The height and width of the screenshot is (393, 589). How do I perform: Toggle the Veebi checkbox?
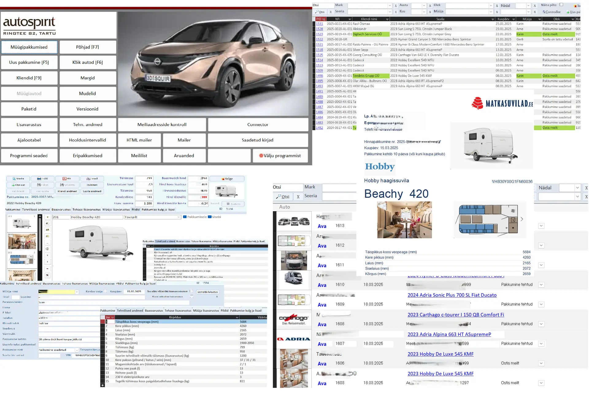pyautogui.click(x=210, y=217)
